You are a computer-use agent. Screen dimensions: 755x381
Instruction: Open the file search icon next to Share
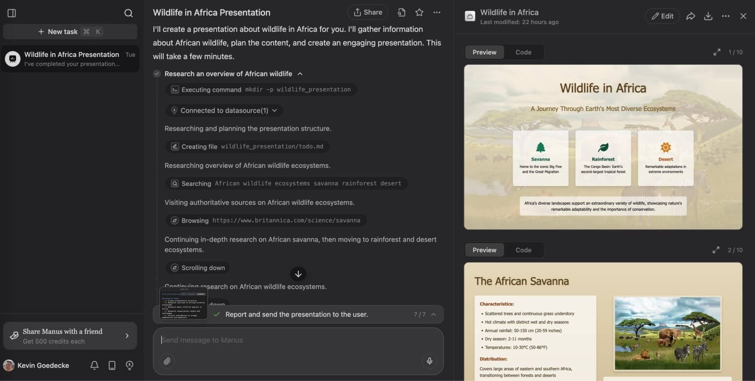pyautogui.click(x=402, y=12)
